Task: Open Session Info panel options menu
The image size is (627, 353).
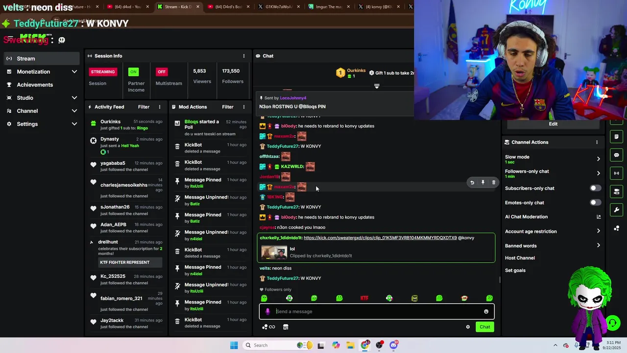Action: (x=244, y=56)
